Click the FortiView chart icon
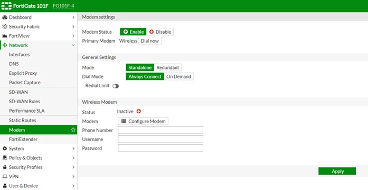 coord(5,36)
